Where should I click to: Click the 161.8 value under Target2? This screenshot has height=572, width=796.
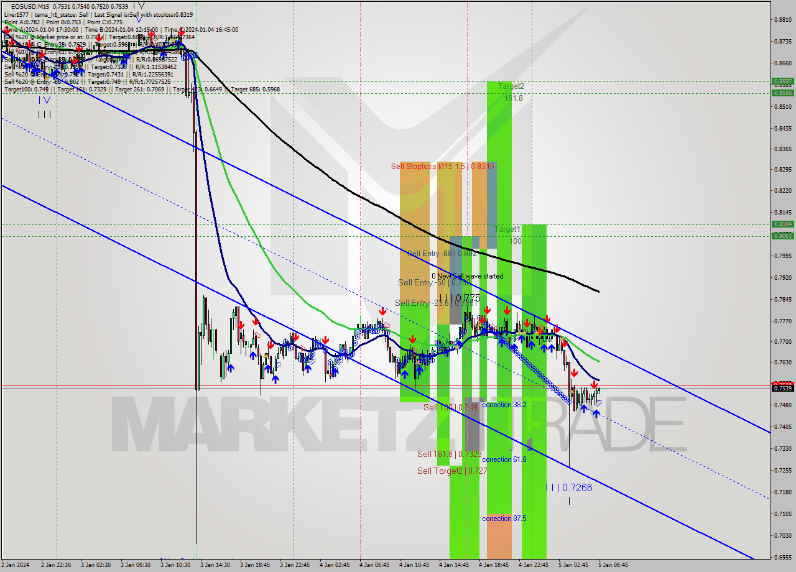tap(513, 98)
